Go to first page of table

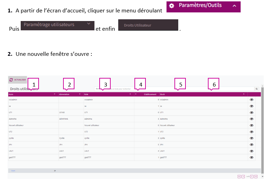coord(239,176)
